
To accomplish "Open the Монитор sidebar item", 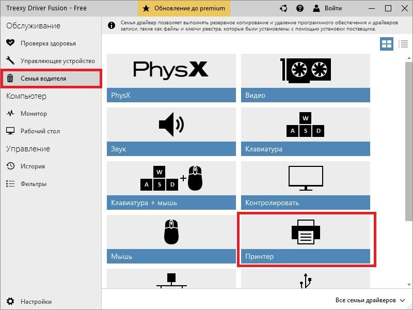I will [x=34, y=114].
